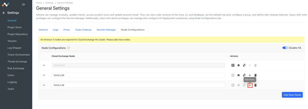Open General in the settings sidebar

pos(12,21)
